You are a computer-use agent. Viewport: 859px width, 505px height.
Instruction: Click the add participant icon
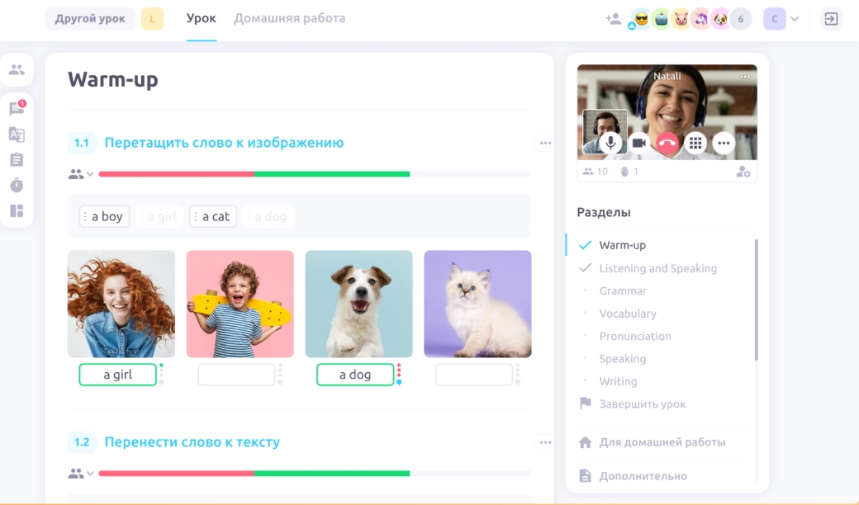coord(613,19)
